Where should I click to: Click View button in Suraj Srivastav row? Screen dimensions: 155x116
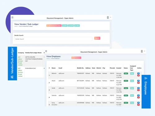132,103
